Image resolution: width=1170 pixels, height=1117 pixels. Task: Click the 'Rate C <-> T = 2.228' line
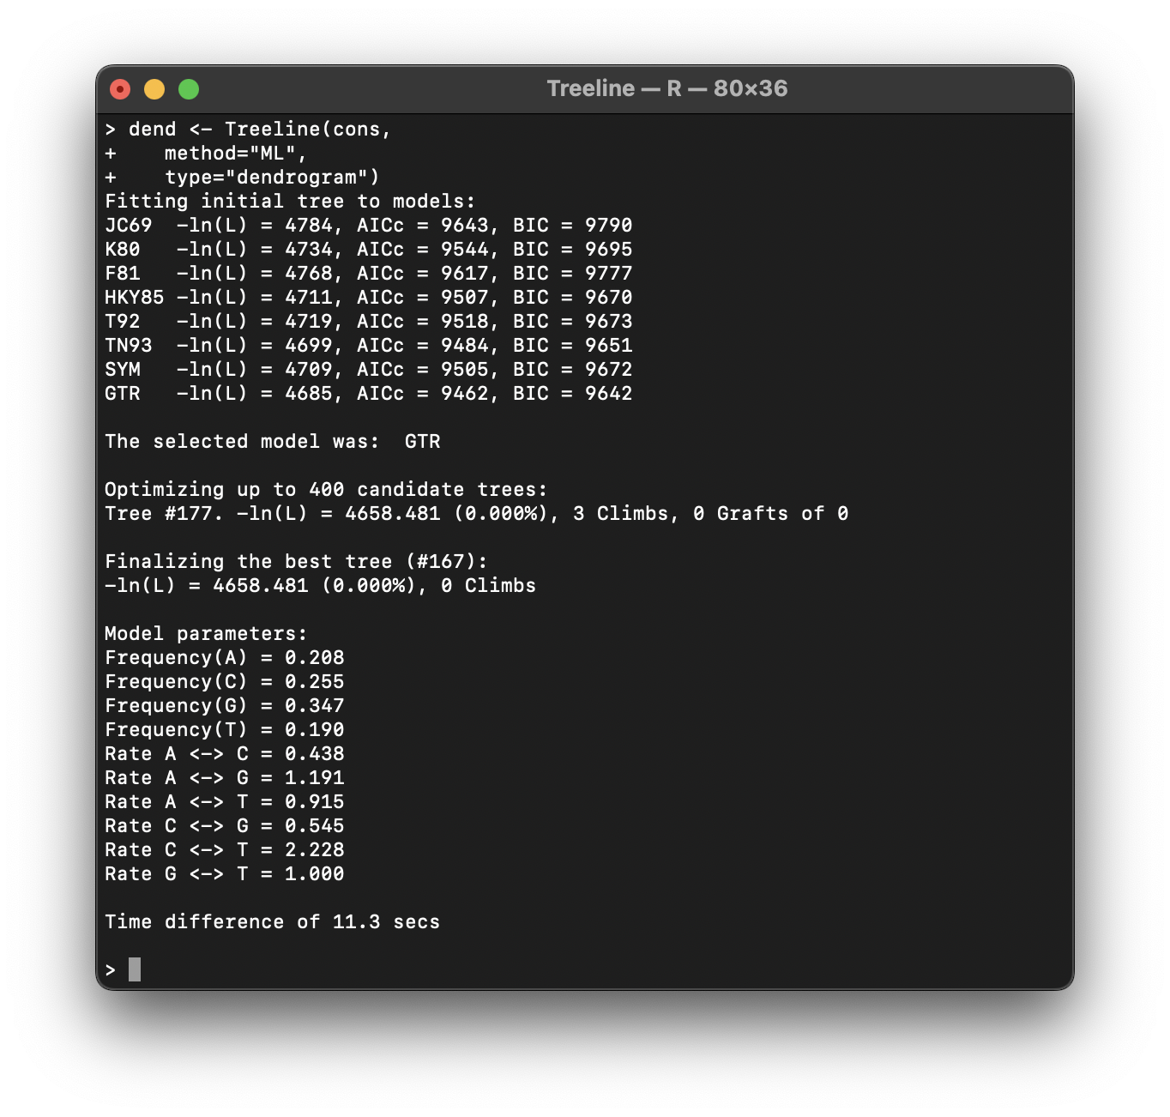coord(224,850)
